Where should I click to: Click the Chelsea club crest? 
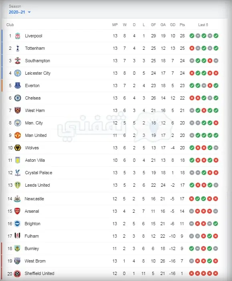point(18,98)
